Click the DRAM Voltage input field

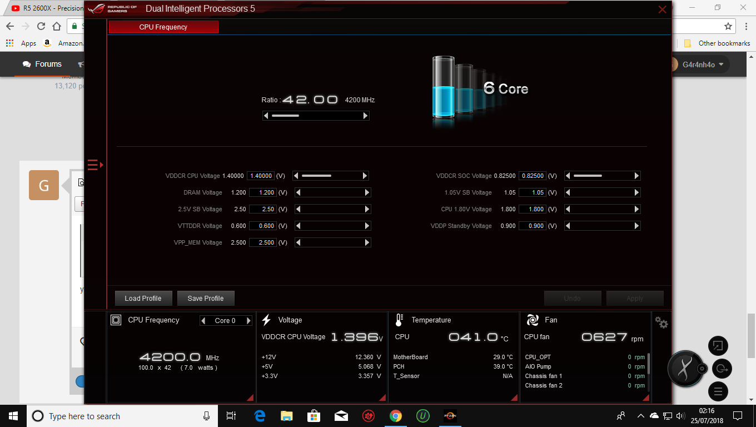[262, 192]
